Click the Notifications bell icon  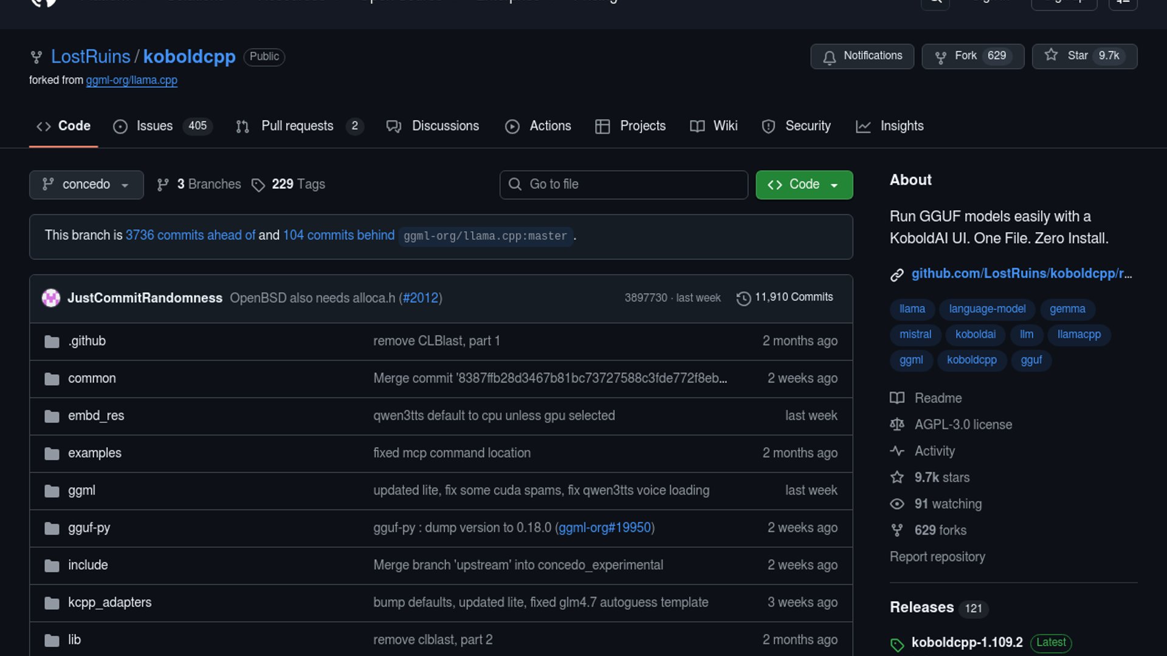tap(829, 56)
